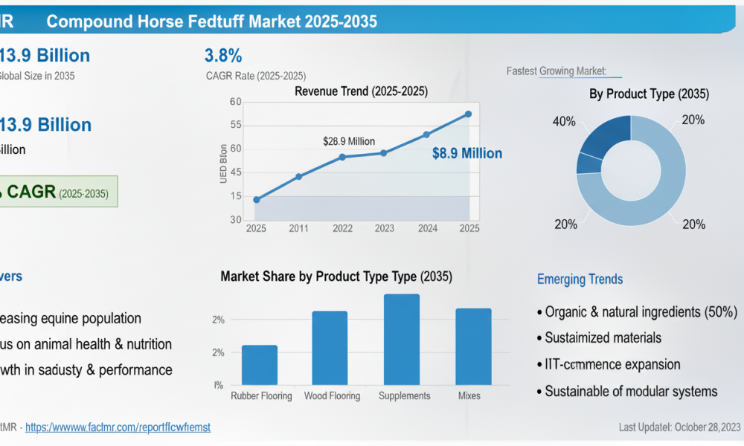Click the 'Supplements' axis label
The height and width of the screenshot is (446, 744).
[404, 395]
